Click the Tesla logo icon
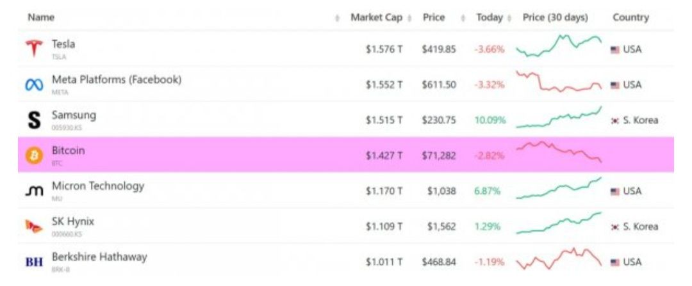The height and width of the screenshot is (286, 692). tap(34, 49)
